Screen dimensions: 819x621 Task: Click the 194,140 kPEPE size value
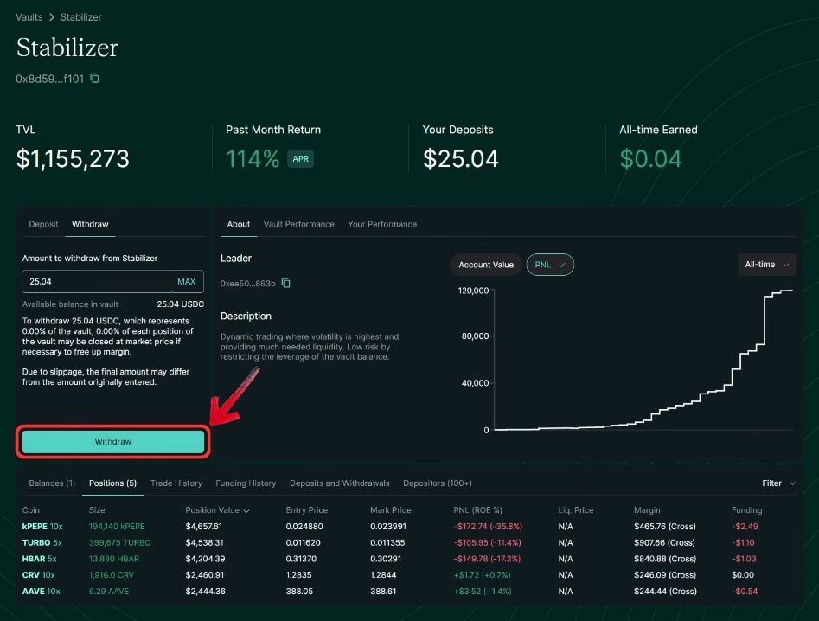[117, 527]
